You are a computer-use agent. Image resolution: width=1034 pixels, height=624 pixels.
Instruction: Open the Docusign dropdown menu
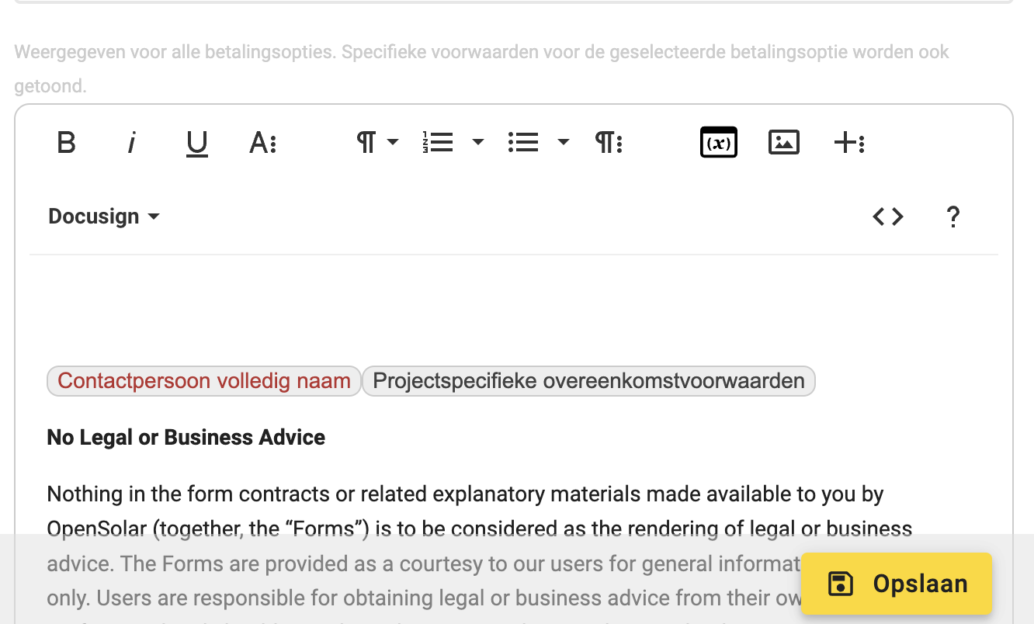[x=104, y=217]
